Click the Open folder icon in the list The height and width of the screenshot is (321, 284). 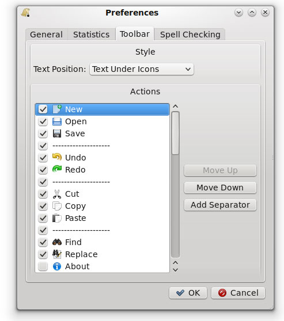point(57,121)
